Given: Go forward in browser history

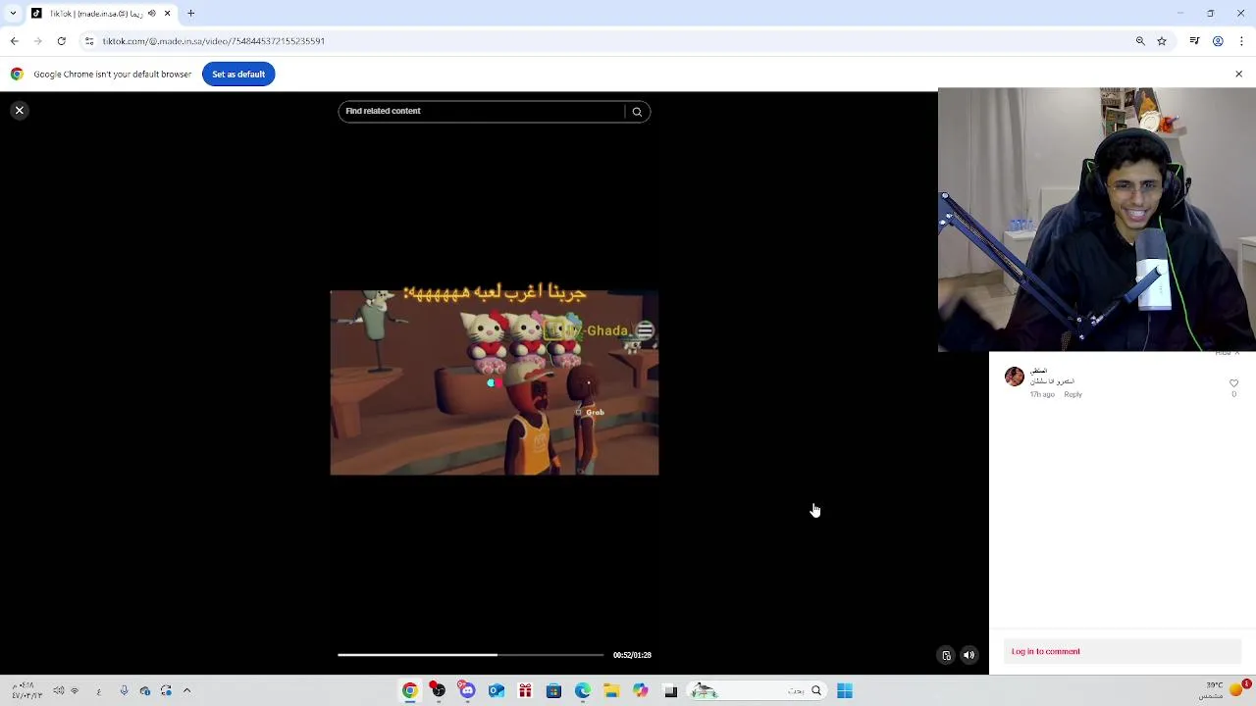Looking at the screenshot, I should tap(37, 41).
